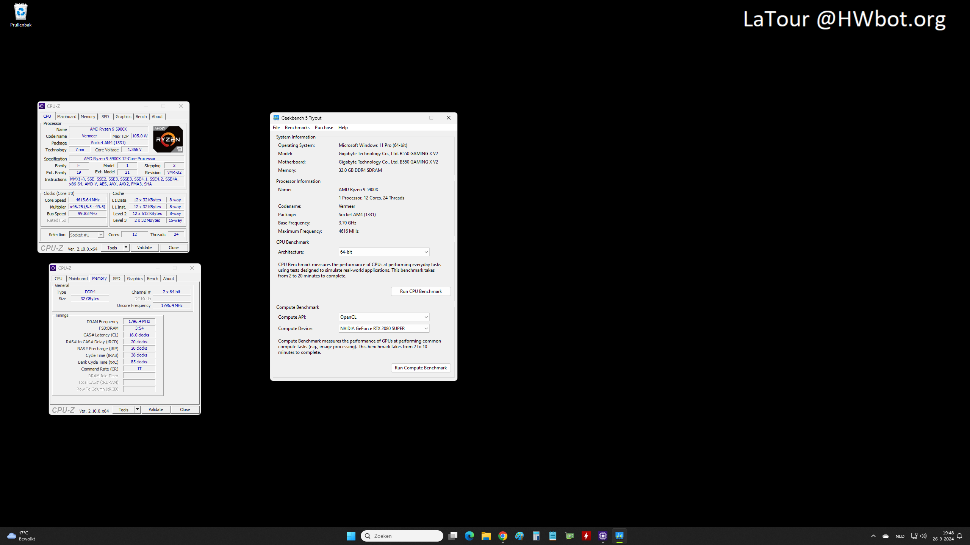Click the Multiplier value x46.25
The image size is (970, 545).
click(x=88, y=207)
